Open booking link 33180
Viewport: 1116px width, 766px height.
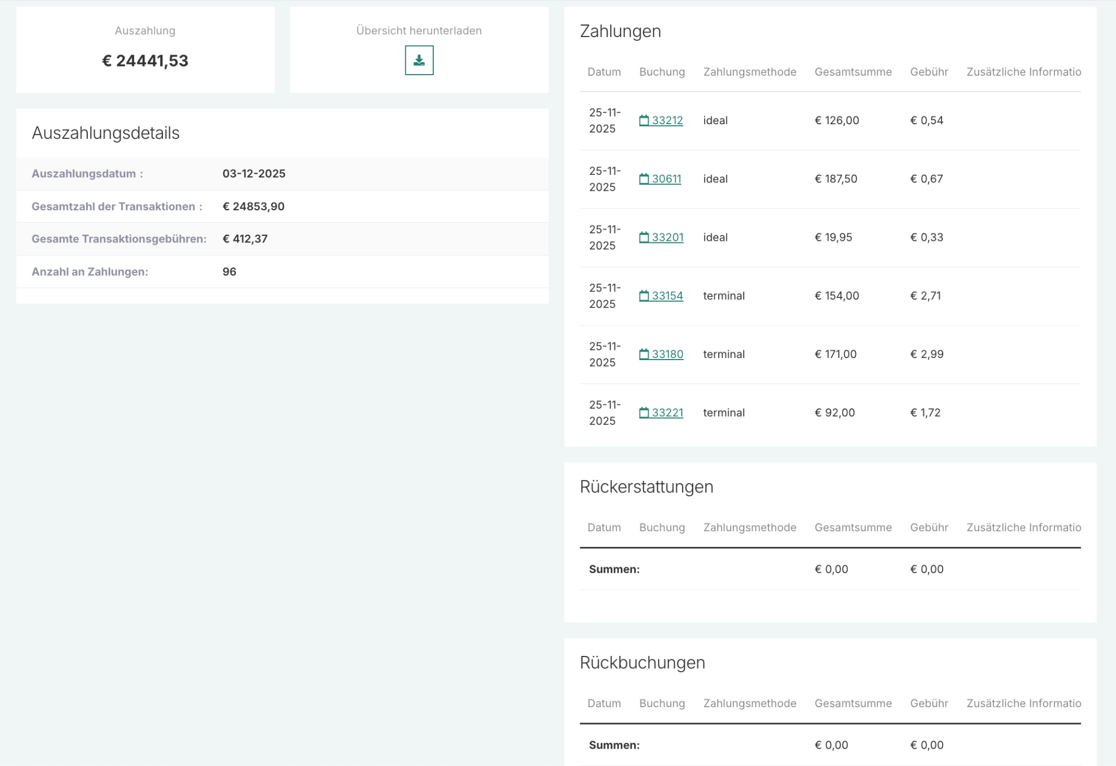(668, 354)
